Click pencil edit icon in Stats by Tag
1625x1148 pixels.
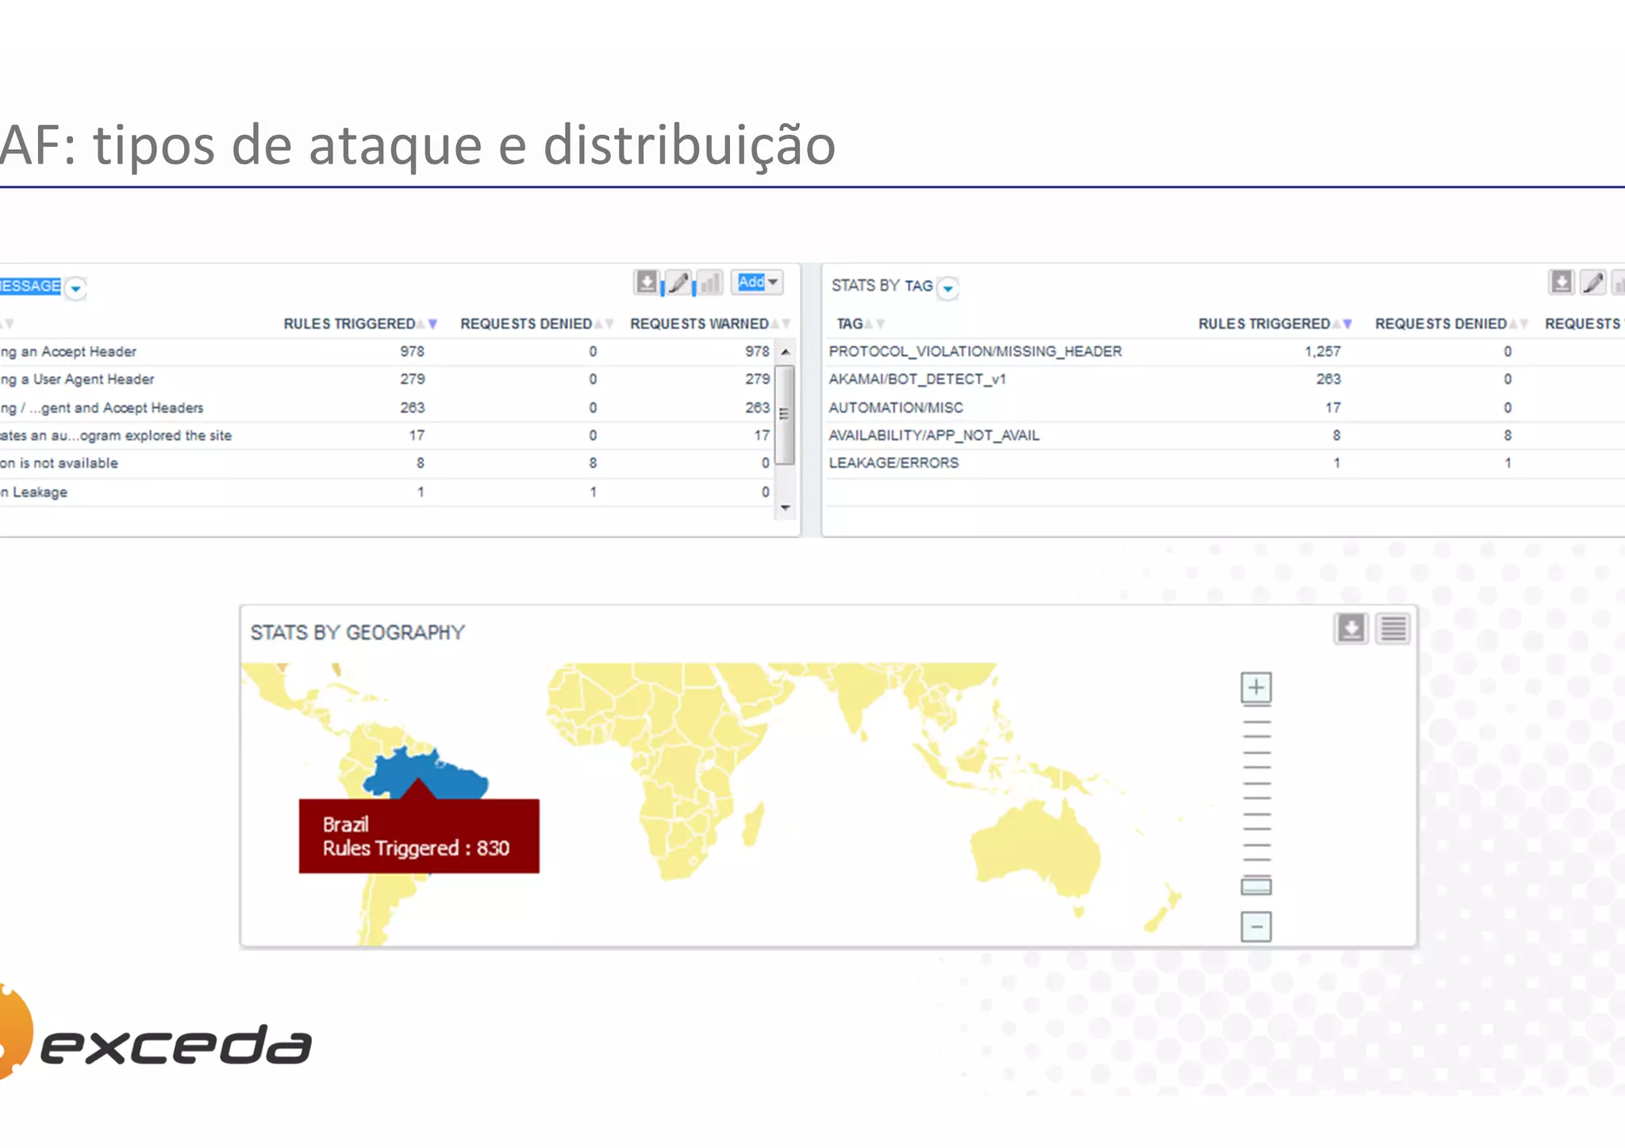1592,282
